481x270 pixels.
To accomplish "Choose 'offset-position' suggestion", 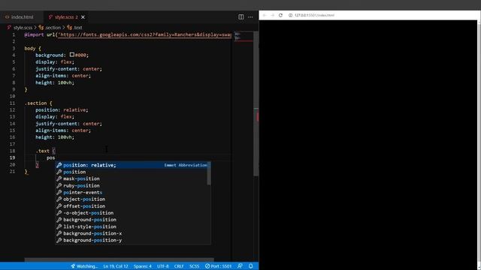I will click(132, 206).
